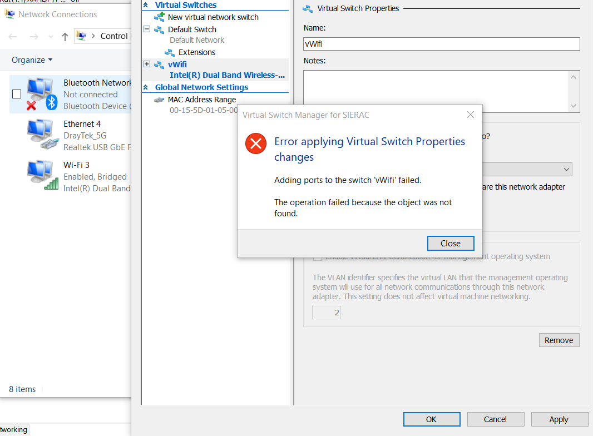Collapse the Default Switch tree node
This screenshot has width=593, height=436.
[147, 29]
